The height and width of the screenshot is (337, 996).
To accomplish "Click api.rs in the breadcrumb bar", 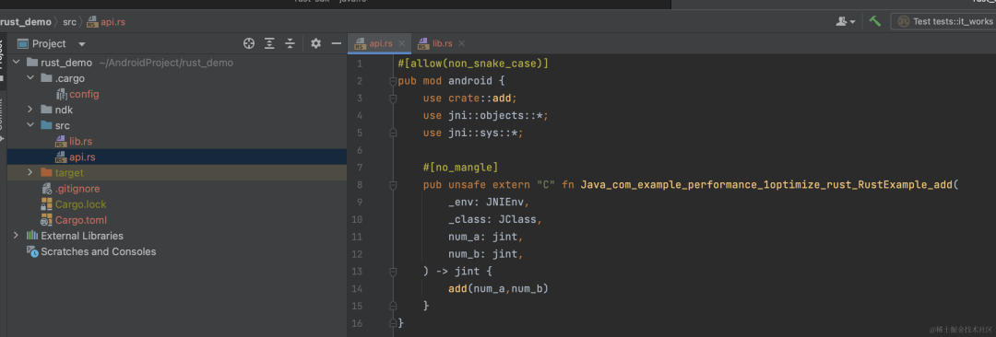I will click(x=106, y=21).
